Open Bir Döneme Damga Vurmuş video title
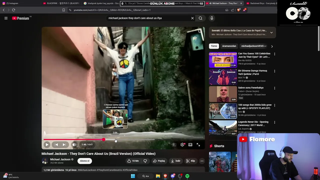Image resolution: width=320 pixels, height=180 pixels. (x=252, y=72)
